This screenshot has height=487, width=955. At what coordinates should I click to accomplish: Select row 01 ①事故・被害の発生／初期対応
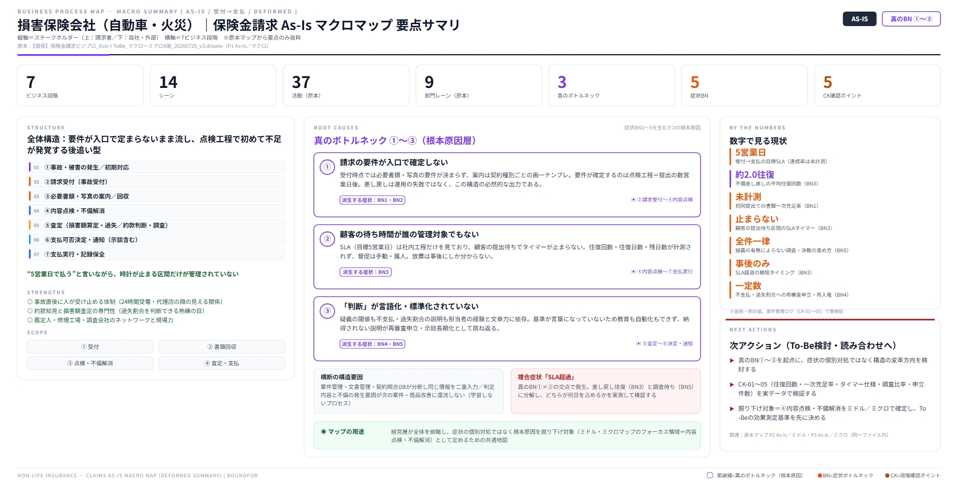point(157,167)
